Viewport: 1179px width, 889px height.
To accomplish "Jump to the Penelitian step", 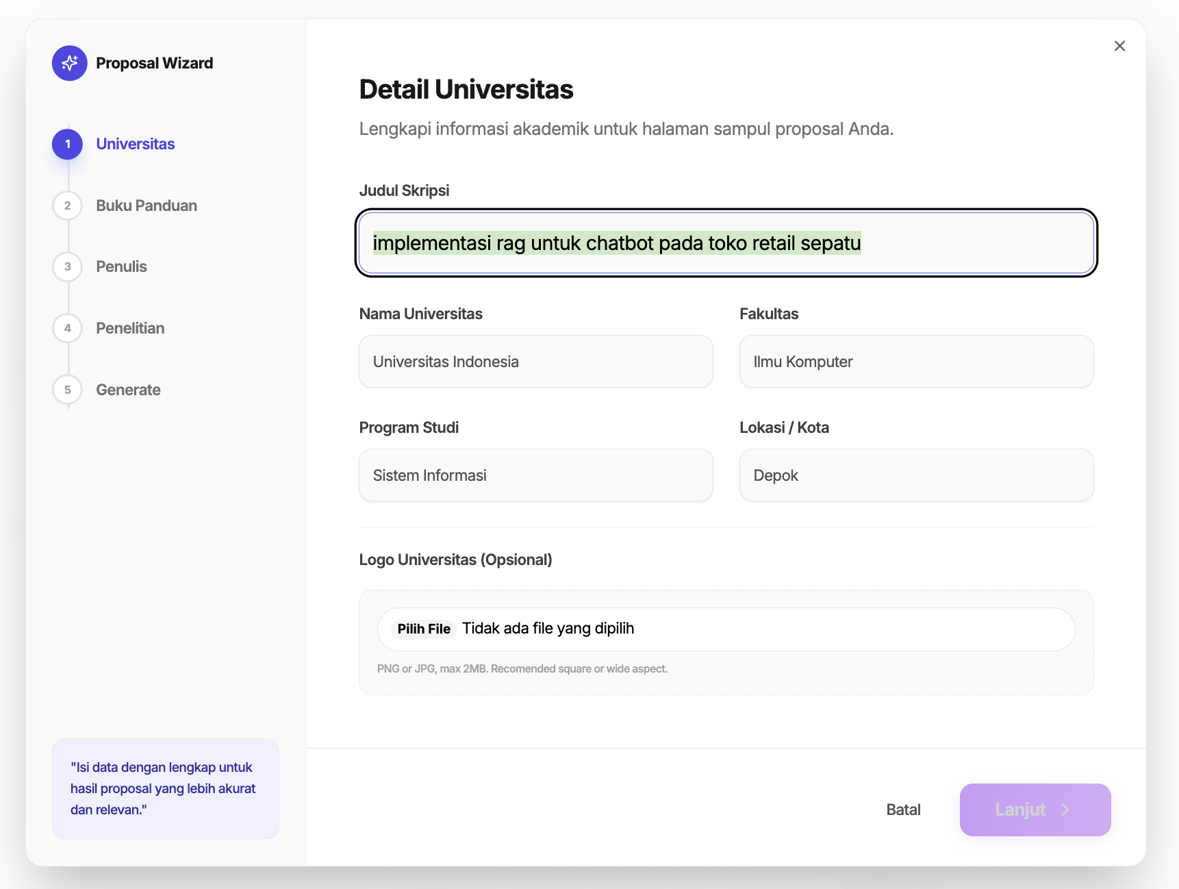I will coord(130,329).
